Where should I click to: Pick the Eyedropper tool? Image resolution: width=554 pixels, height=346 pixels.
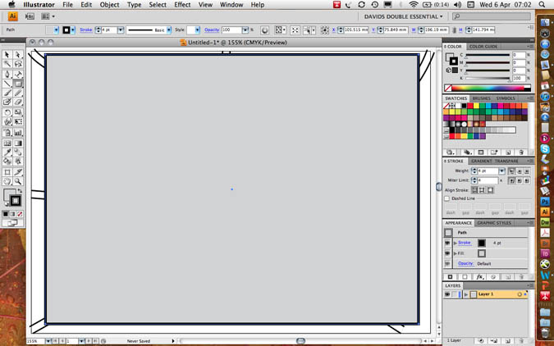pyautogui.click(x=7, y=152)
